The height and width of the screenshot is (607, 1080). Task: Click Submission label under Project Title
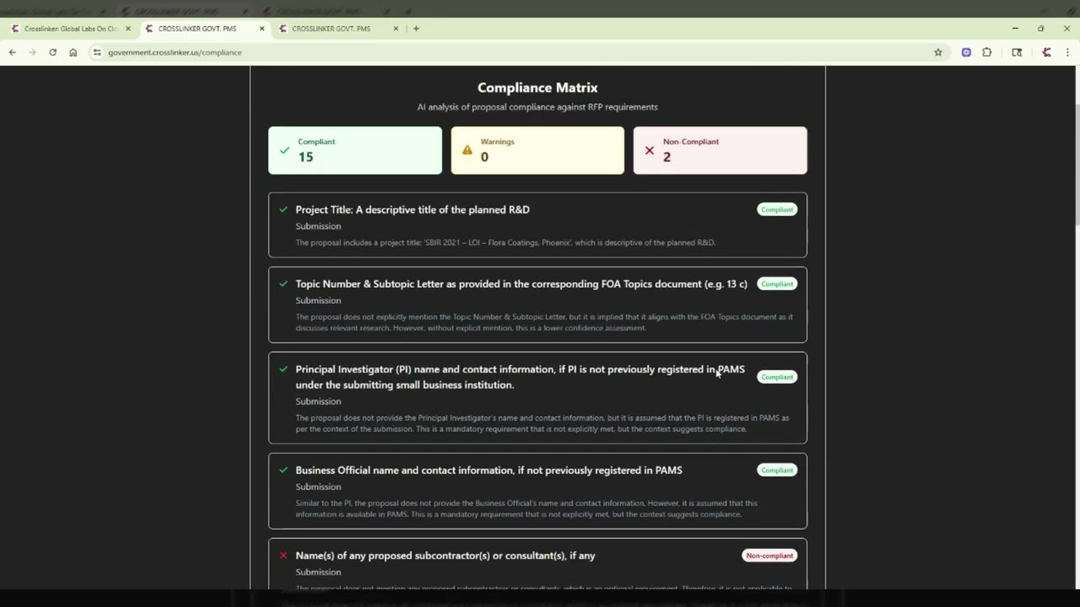(x=318, y=226)
